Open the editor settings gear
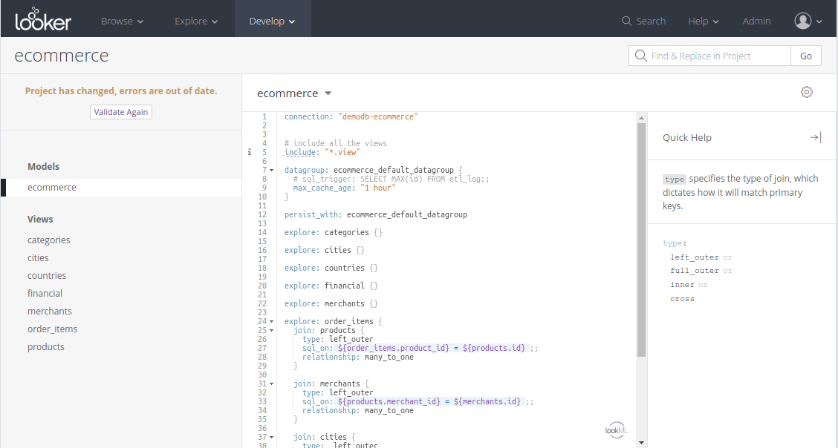The width and height of the screenshot is (838, 448). tap(807, 92)
